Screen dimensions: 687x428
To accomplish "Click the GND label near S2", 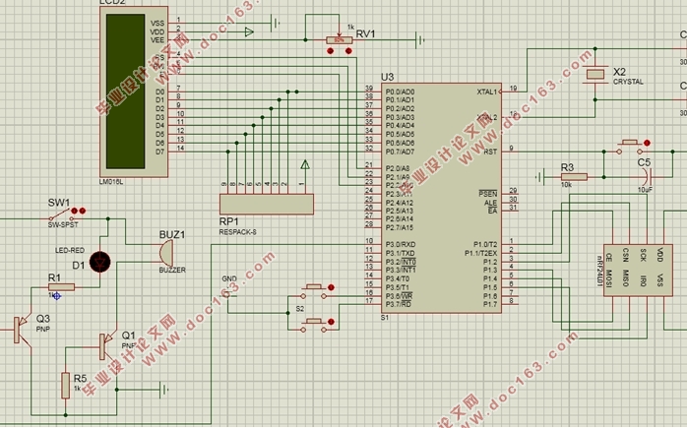I will pos(229,279).
